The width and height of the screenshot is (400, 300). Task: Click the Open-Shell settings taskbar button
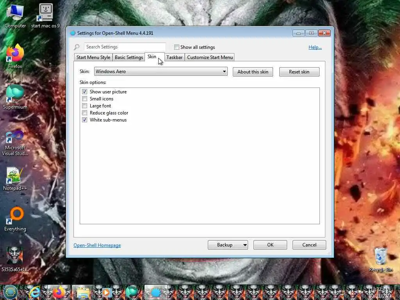(x=156, y=292)
